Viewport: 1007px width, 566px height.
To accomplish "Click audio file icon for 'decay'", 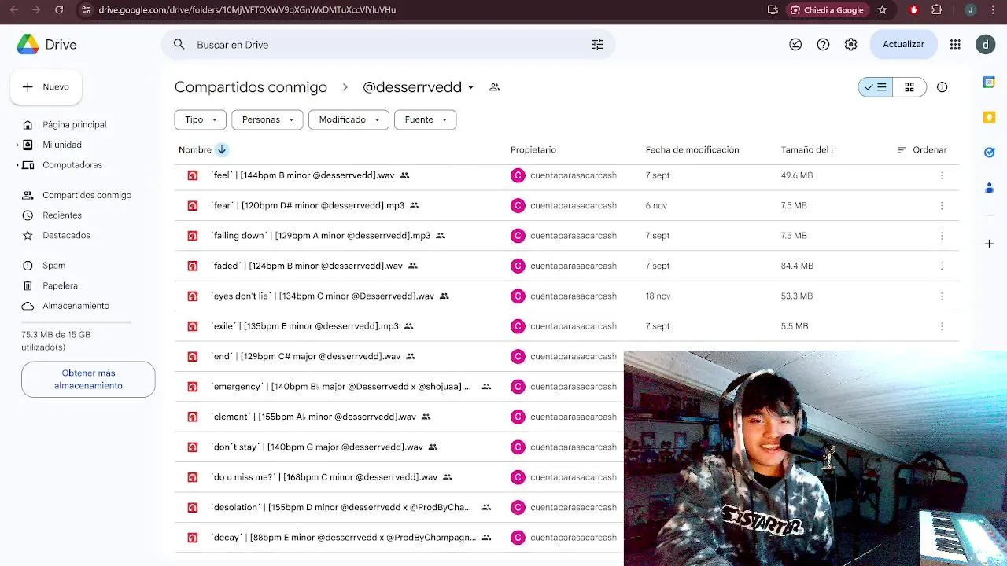I will pyautogui.click(x=193, y=538).
